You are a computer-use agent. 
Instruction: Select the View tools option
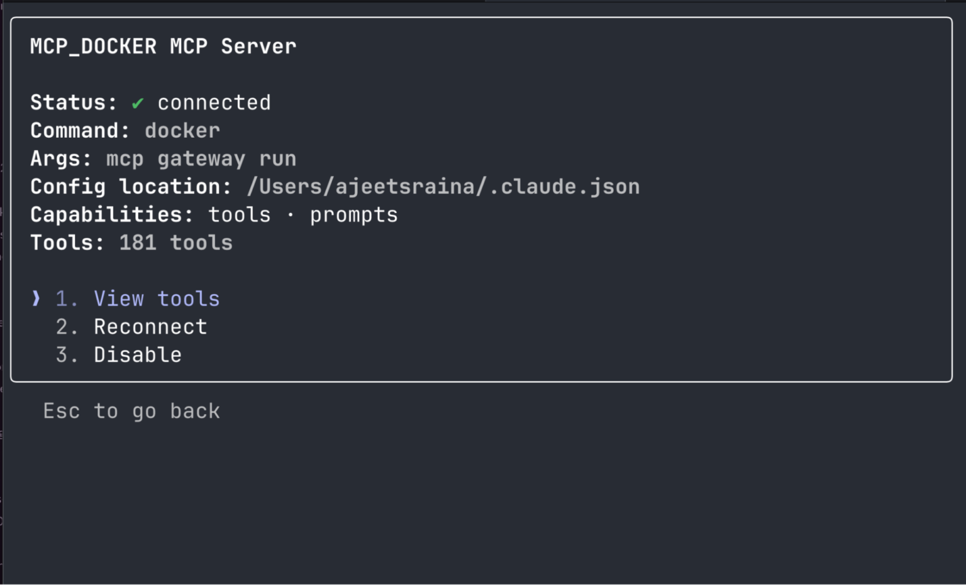(x=156, y=298)
